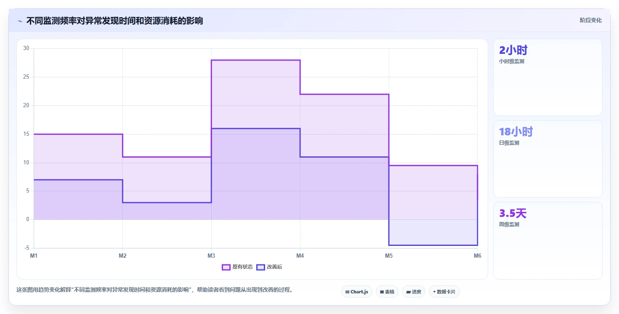Open the 3.5天 周级监测 card

pos(548,240)
